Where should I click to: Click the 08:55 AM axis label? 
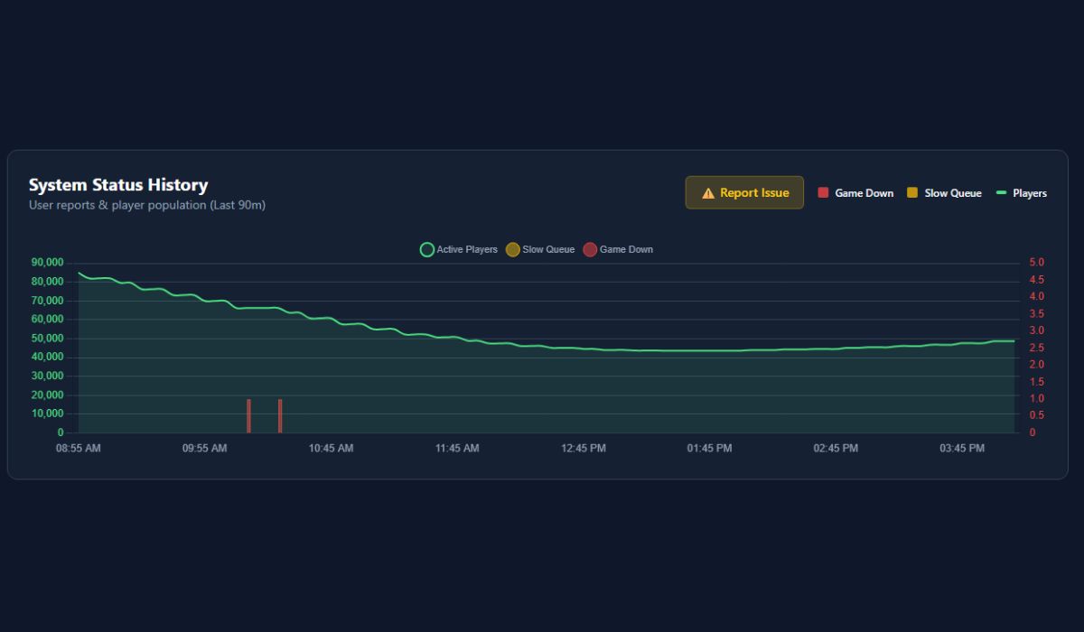[78, 448]
